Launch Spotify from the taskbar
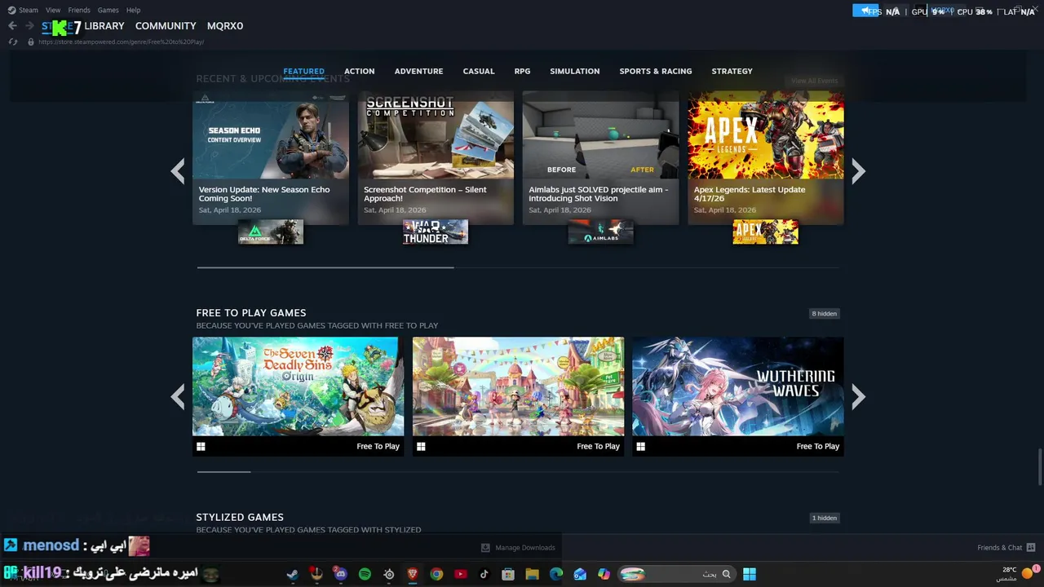Screen dimensions: 1044x587 coord(365,574)
